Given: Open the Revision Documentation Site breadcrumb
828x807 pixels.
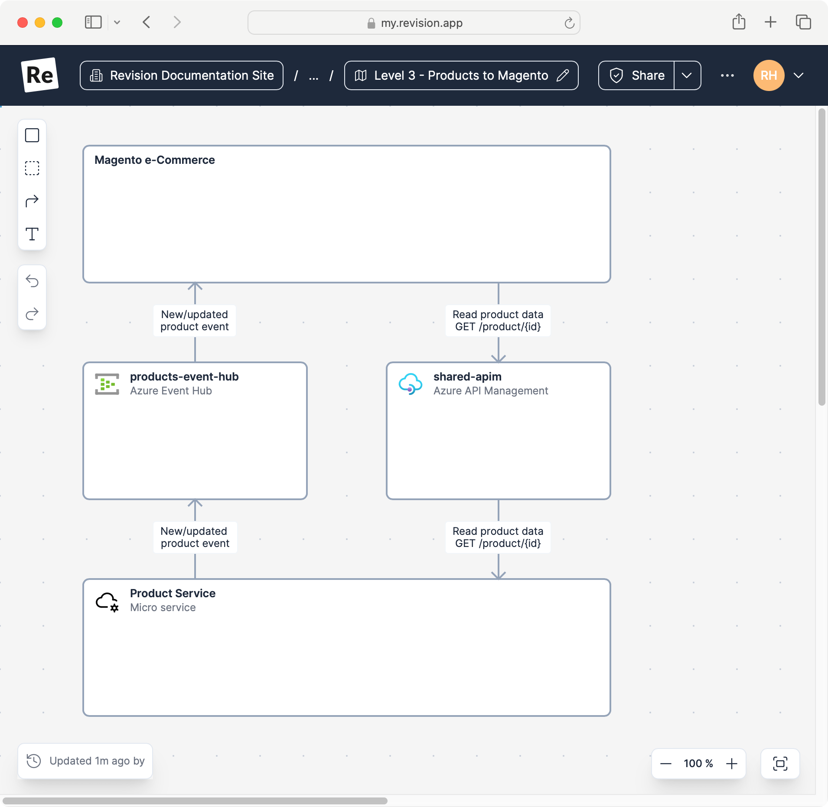Looking at the screenshot, I should pyautogui.click(x=182, y=75).
